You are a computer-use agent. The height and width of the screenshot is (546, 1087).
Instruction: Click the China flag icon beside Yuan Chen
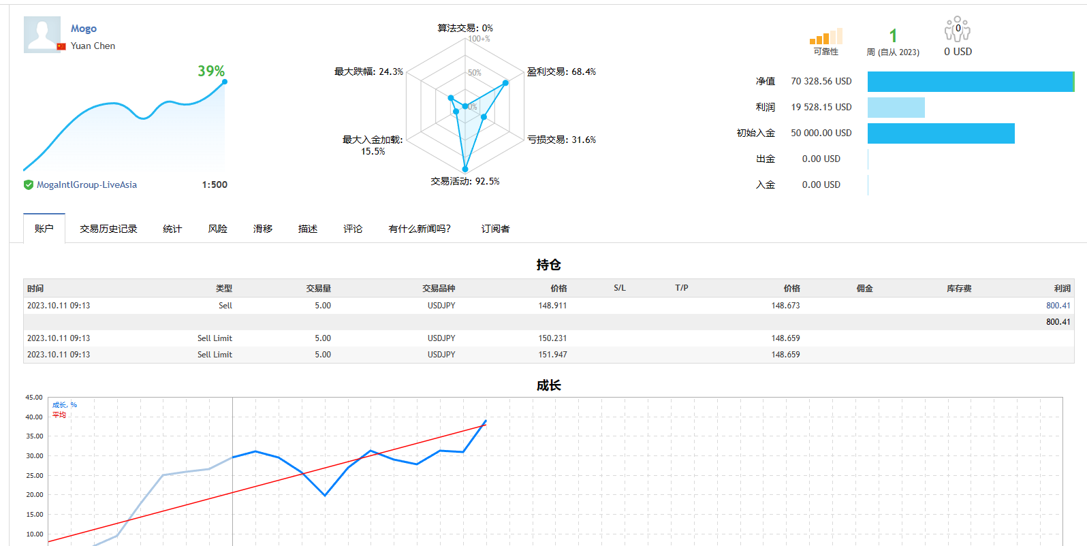(x=61, y=46)
